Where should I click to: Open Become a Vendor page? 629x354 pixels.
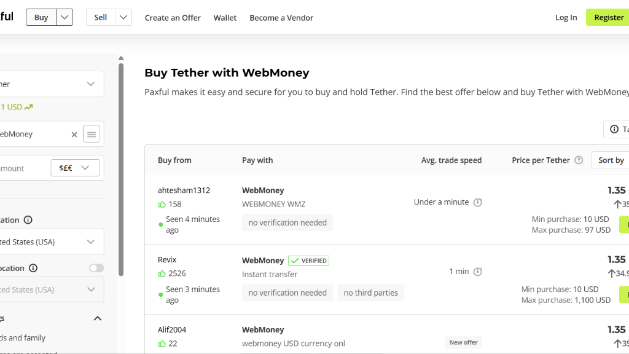281,18
